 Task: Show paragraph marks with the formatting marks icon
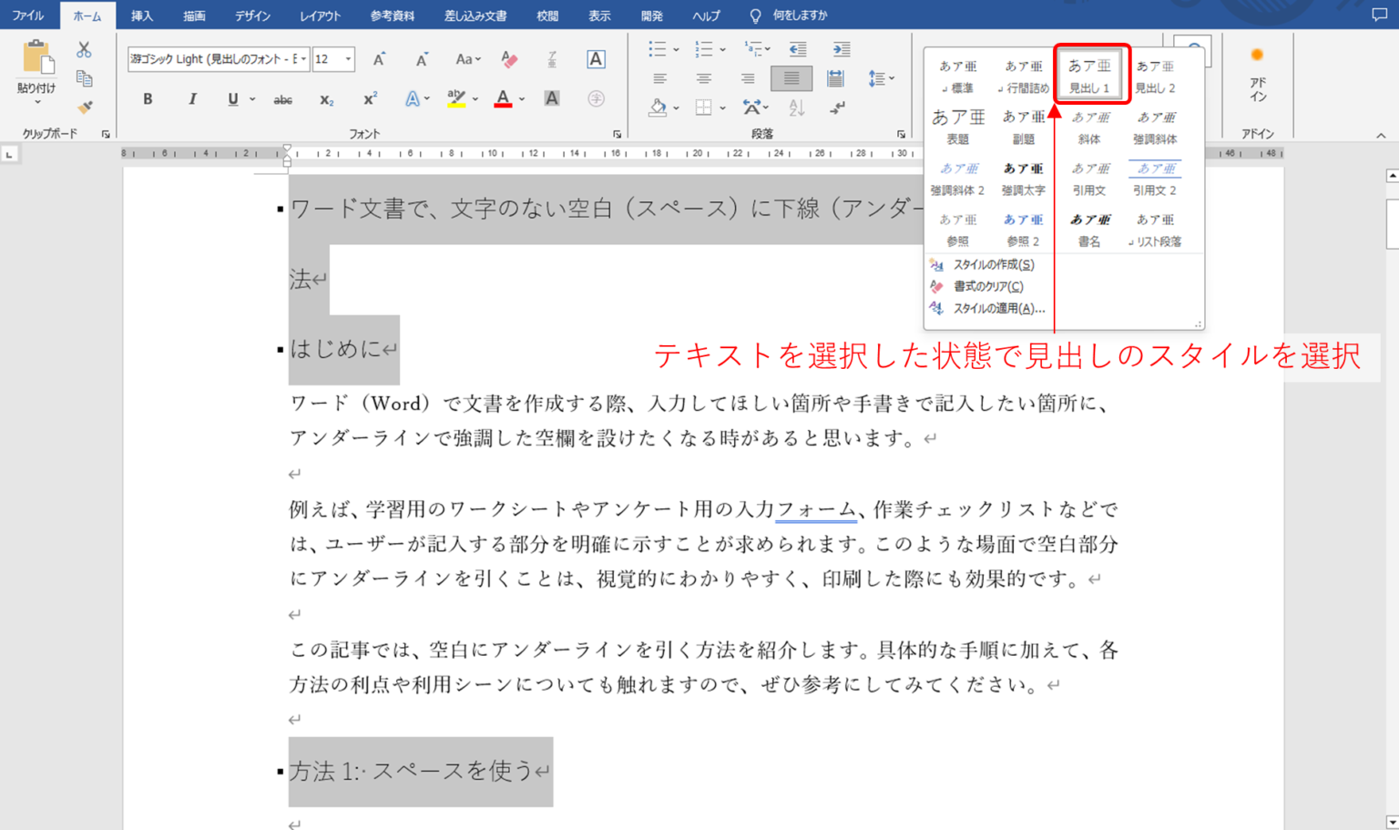pyautogui.click(x=838, y=108)
